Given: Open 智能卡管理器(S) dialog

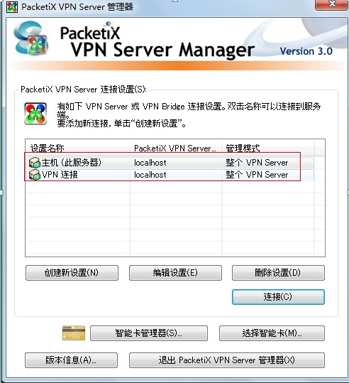Looking at the screenshot, I should (x=149, y=333).
